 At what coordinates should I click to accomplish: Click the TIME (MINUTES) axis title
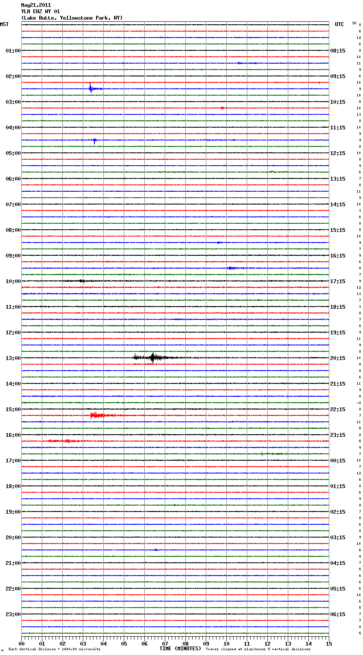pyautogui.click(x=180, y=649)
